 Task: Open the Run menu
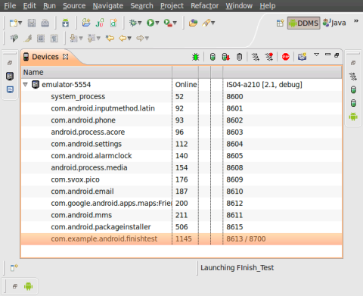tap(49, 5)
